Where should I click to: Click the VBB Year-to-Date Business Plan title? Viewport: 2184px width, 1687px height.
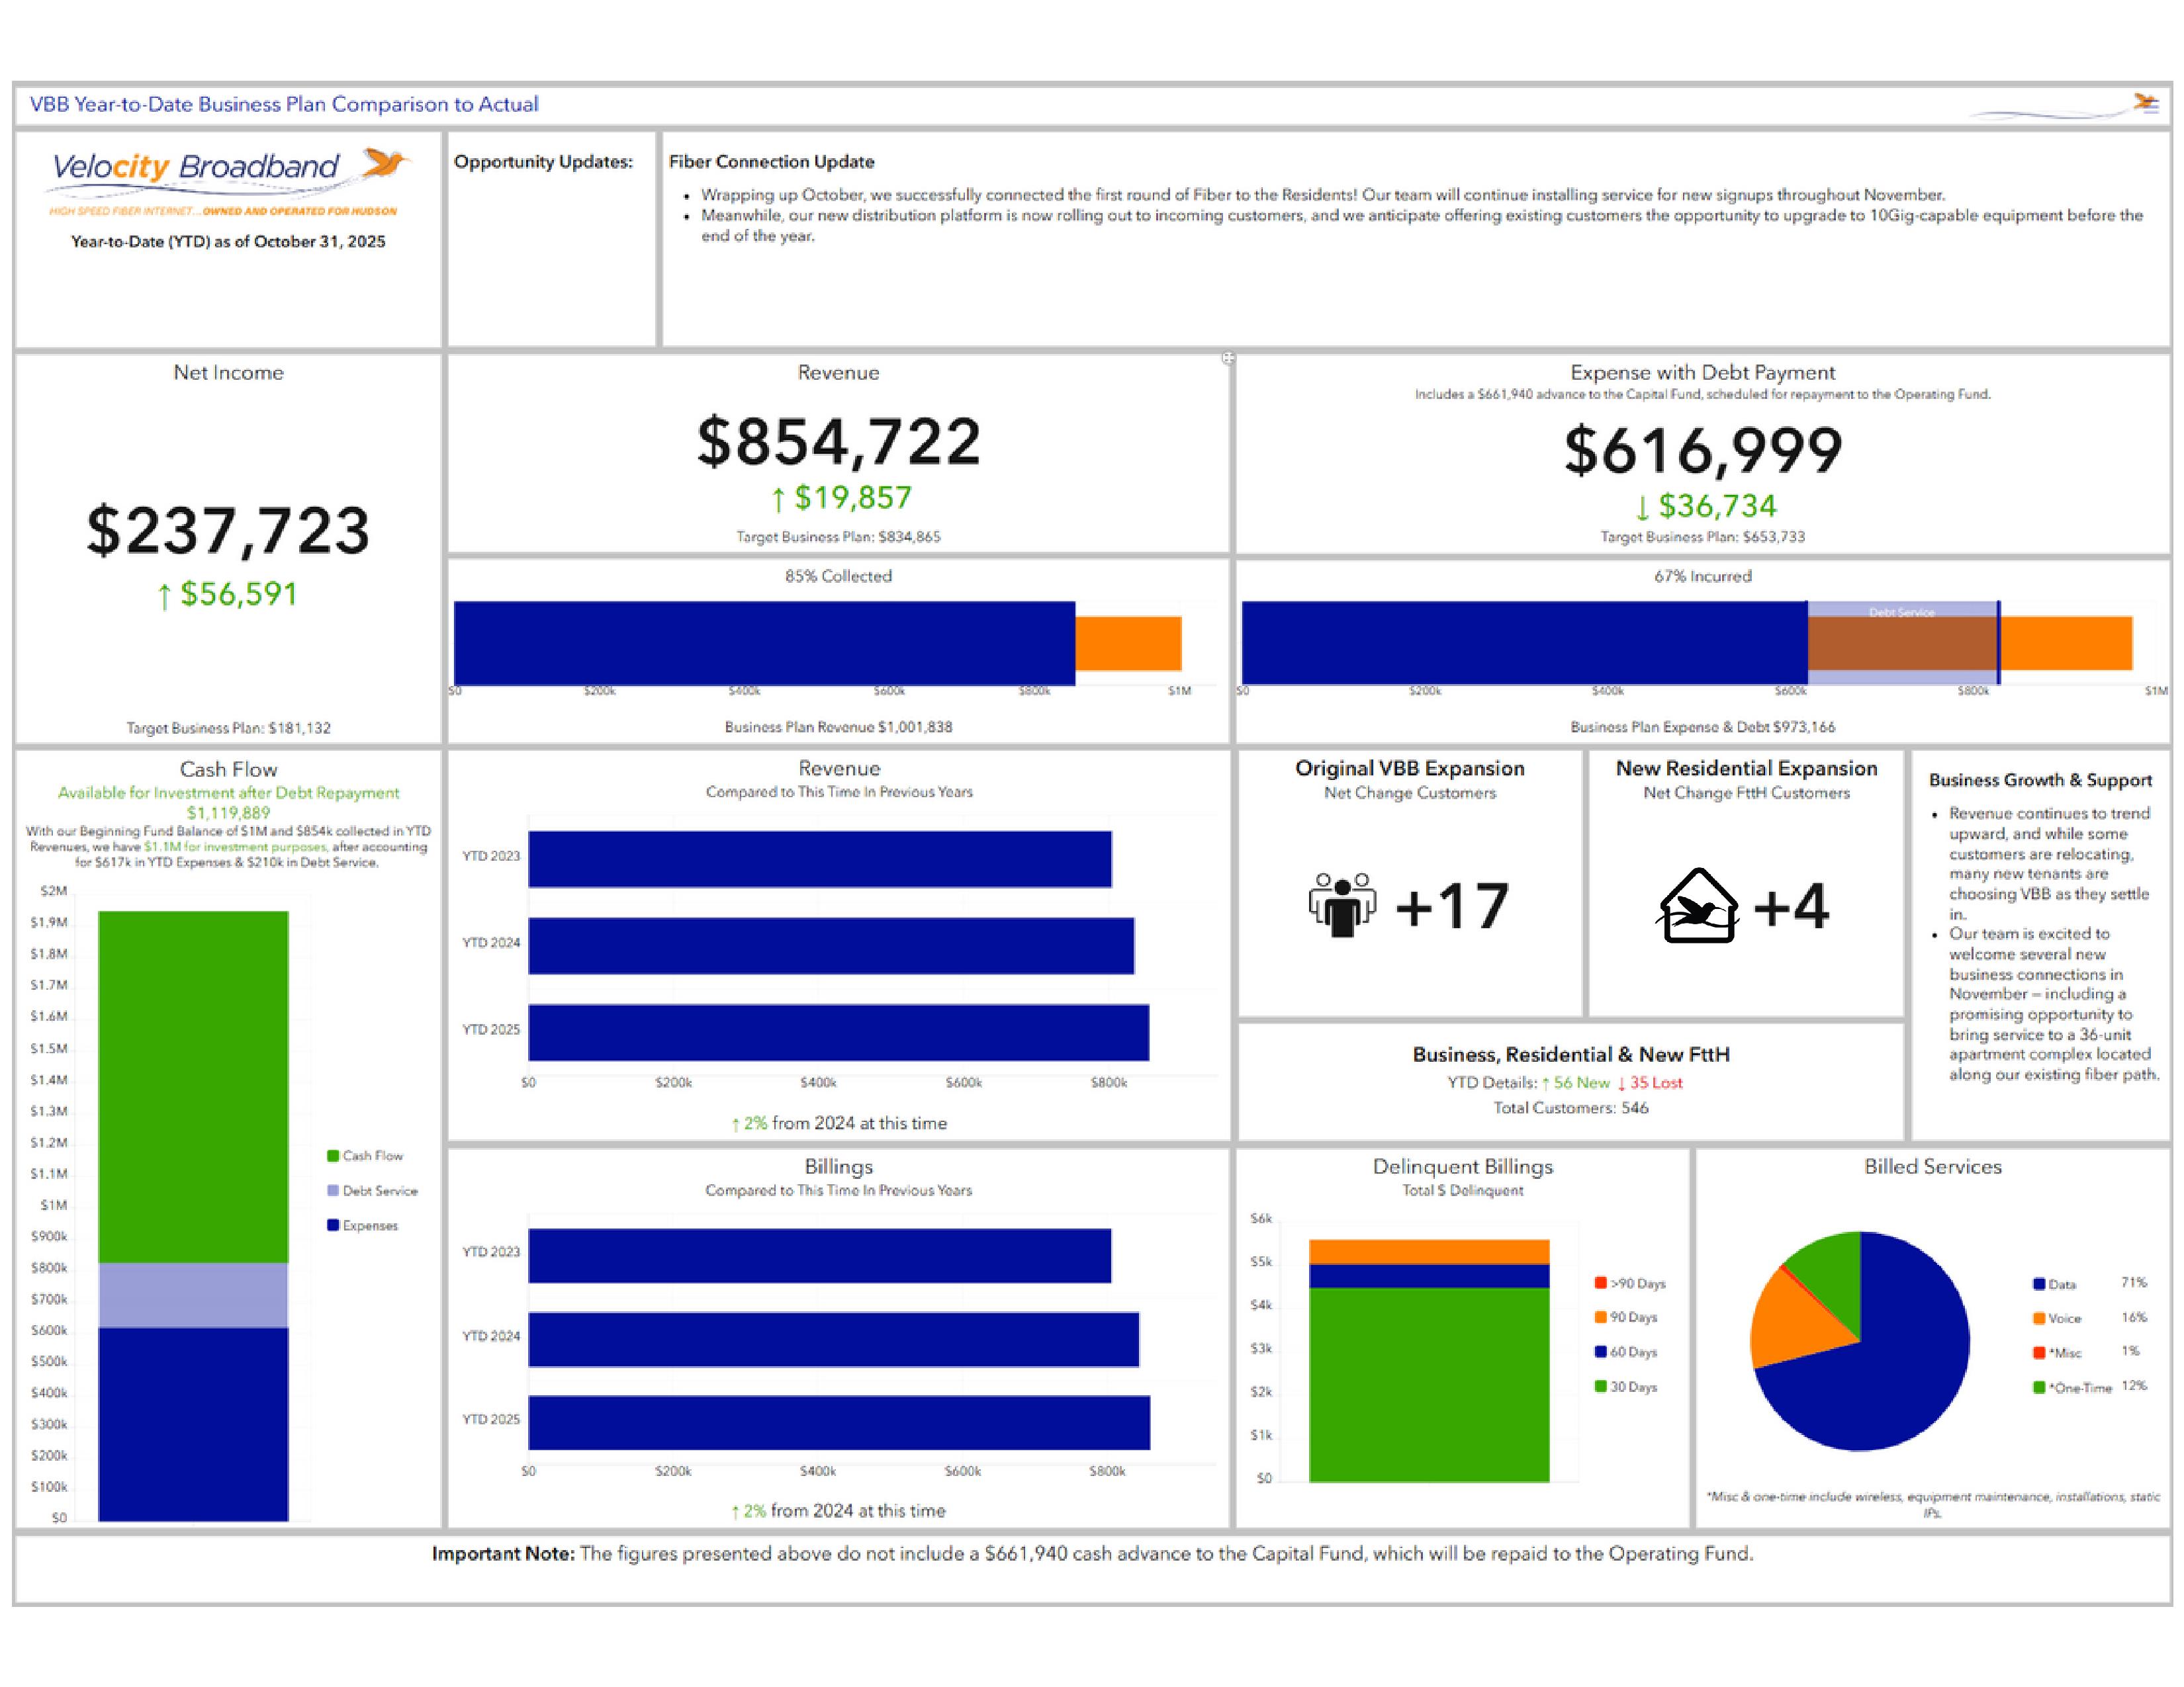point(284,104)
